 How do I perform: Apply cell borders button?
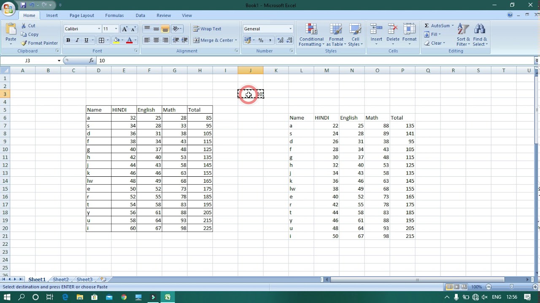coord(101,40)
